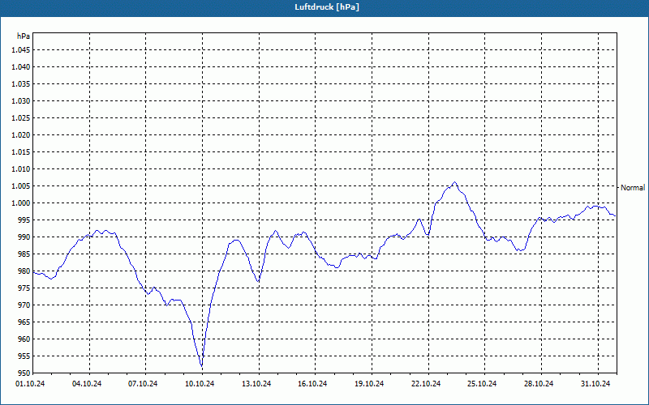
Task: Select the 1.005 y-axis value
Action: click(x=21, y=186)
